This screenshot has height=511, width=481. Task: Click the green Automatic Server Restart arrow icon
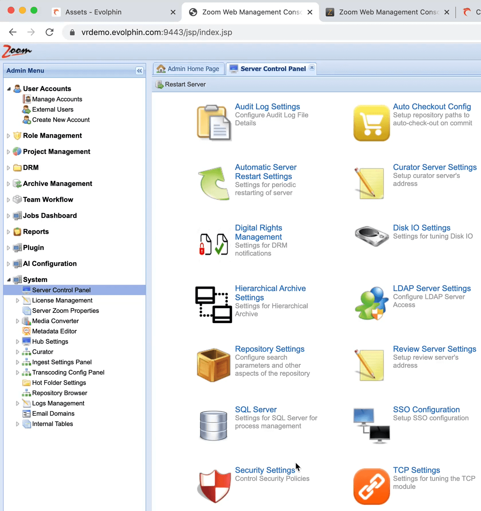(x=213, y=183)
